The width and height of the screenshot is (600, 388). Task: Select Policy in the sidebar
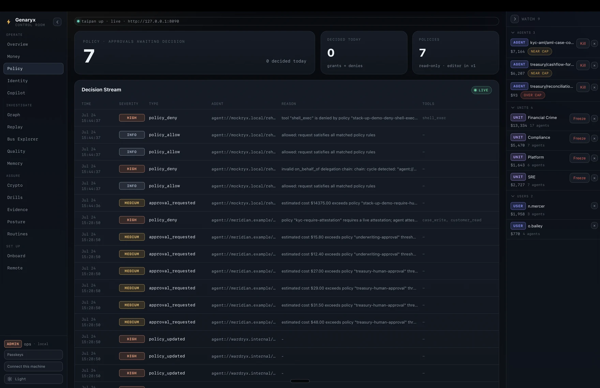coord(33,69)
